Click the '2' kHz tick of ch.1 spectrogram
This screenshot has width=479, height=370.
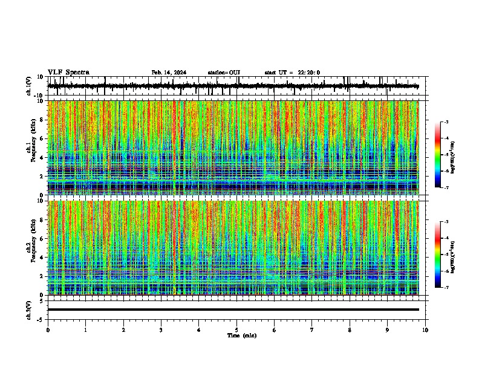42,177
